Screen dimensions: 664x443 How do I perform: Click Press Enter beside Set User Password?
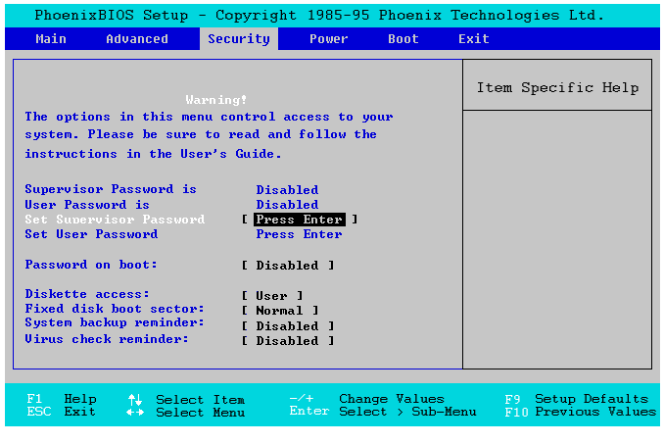(299, 234)
